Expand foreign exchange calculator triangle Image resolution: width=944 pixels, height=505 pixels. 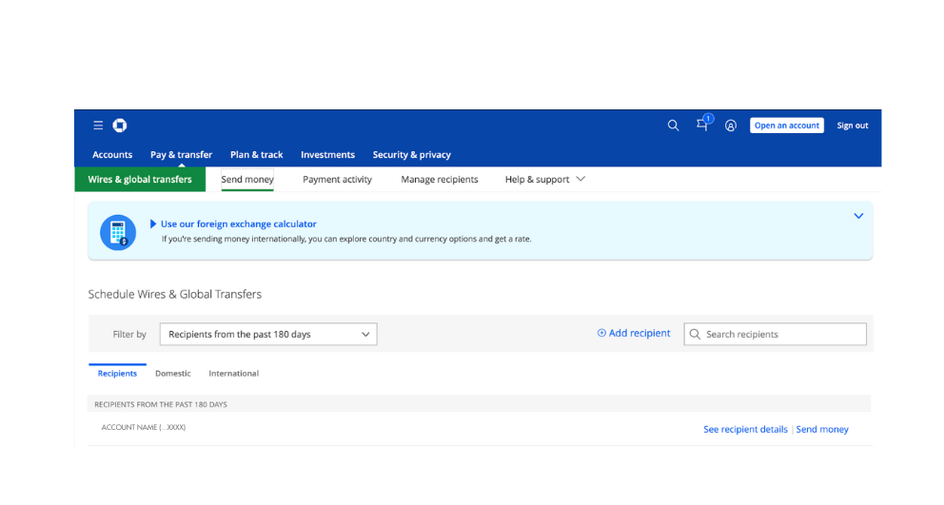(153, 224)
